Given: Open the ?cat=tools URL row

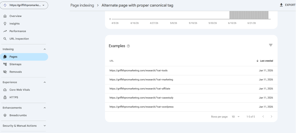Looking at the screenshot, I should pyautogui.click(x=191, y=71).
